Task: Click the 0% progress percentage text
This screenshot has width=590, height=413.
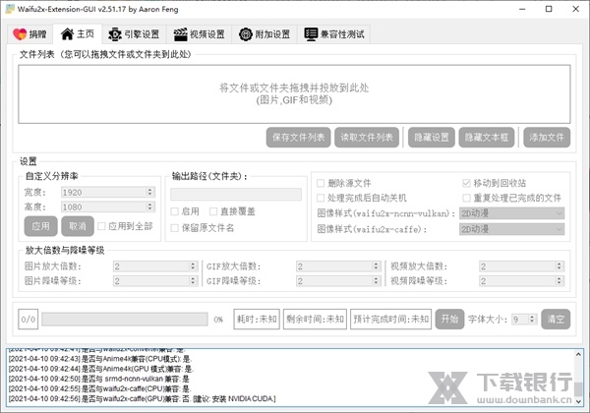Action: 218,320
